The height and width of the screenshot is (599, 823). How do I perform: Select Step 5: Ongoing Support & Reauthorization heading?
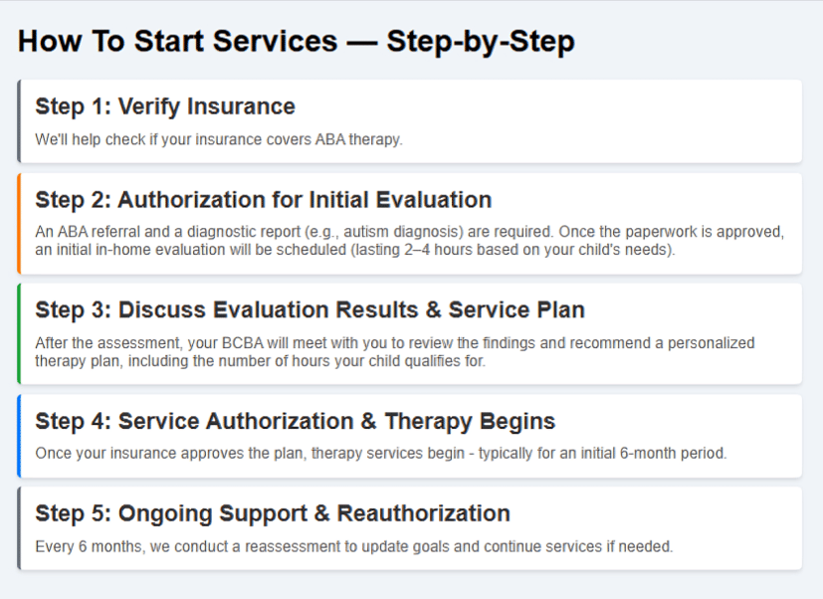(273, 514)
